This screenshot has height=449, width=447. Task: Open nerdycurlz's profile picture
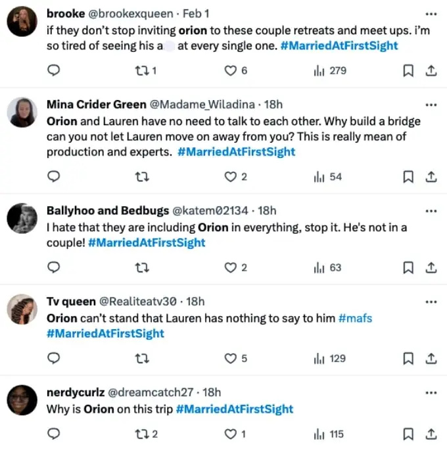point(22,400)
